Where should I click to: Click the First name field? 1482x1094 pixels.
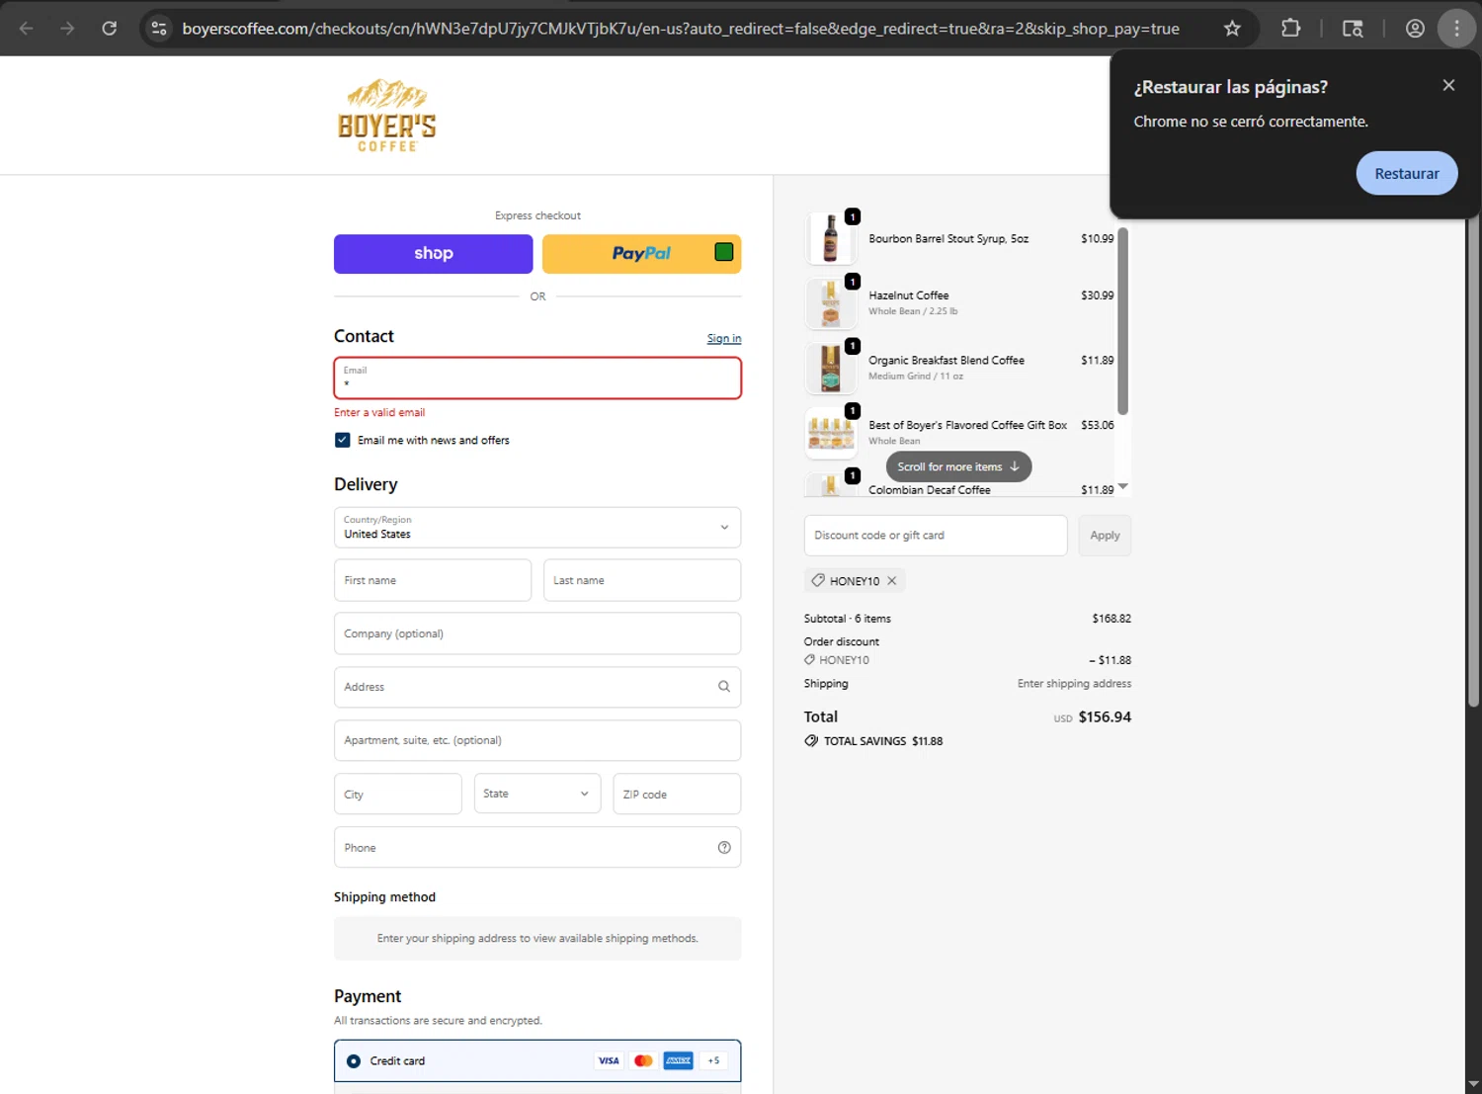coord(433,580)
